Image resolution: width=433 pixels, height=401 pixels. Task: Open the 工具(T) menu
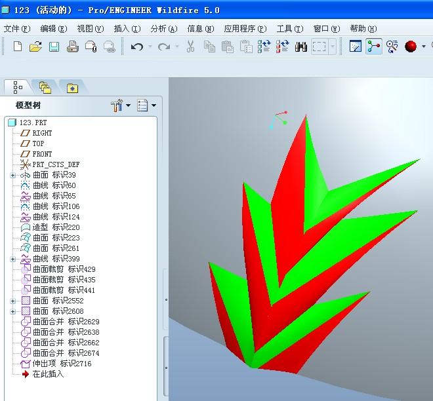290,29
